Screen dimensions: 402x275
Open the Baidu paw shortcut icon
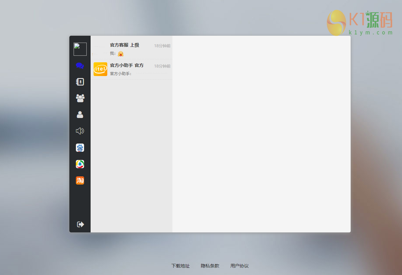coord(80,147)
